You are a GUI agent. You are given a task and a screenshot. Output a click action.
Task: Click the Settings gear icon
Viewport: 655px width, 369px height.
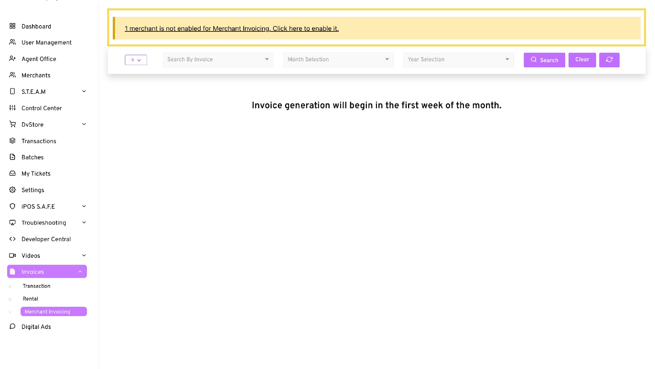click(x=12, y=190)
